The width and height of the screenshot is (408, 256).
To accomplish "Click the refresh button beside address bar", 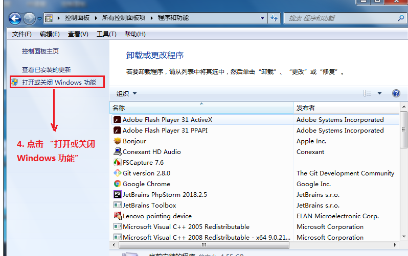I will click(x=274, y=18).
